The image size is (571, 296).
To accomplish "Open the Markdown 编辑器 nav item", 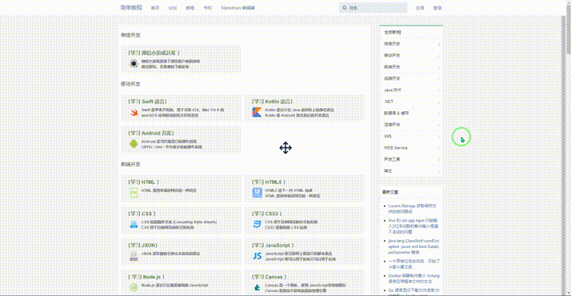I will click(238, 8).
